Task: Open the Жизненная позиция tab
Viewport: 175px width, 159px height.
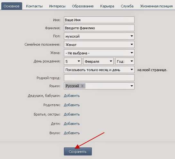Action: point(156,6)
